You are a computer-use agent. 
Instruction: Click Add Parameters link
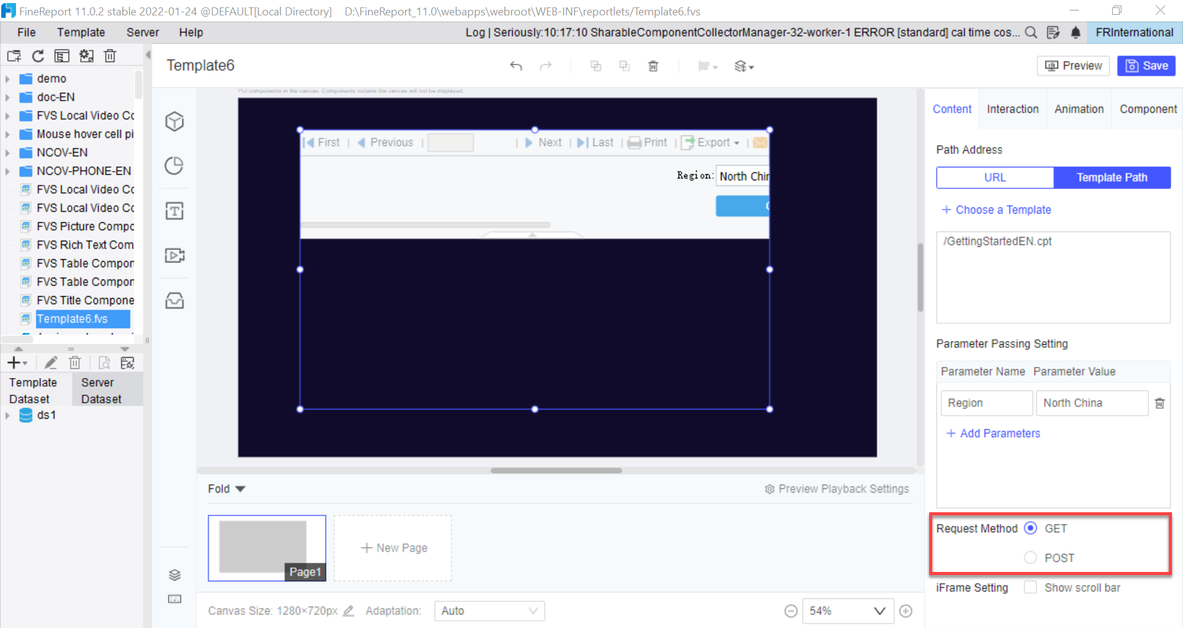coord(992,433)
